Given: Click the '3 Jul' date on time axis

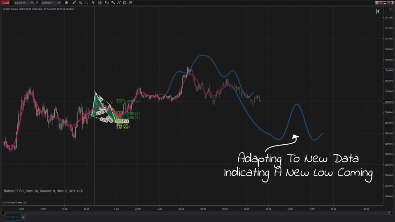Looking at the screenshot, I should click(116, 209).
